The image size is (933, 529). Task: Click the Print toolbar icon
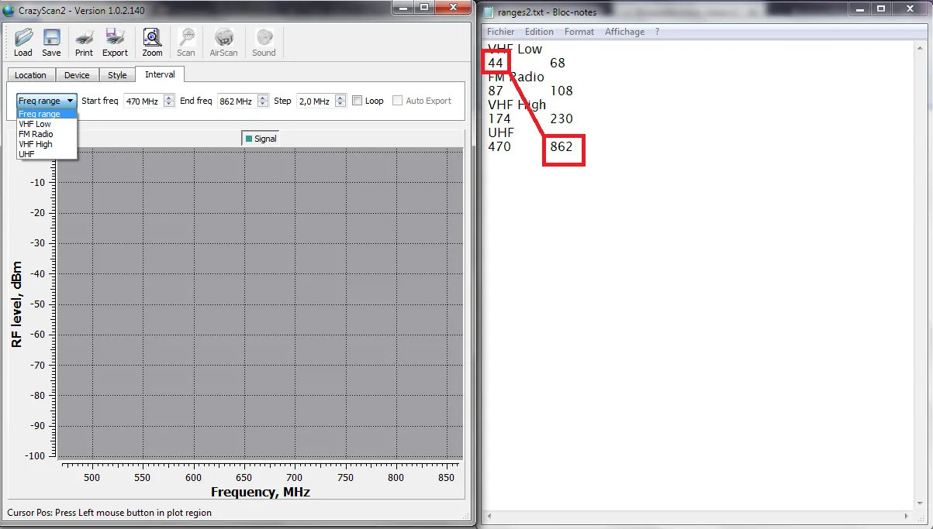click(84, 42)
